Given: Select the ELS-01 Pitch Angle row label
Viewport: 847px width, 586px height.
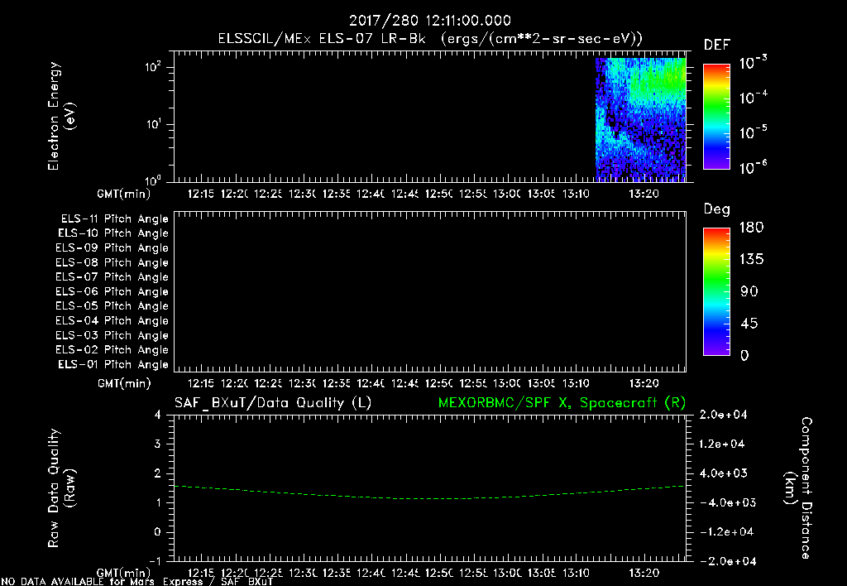Looking at the screenshot, I should point(113,364).
